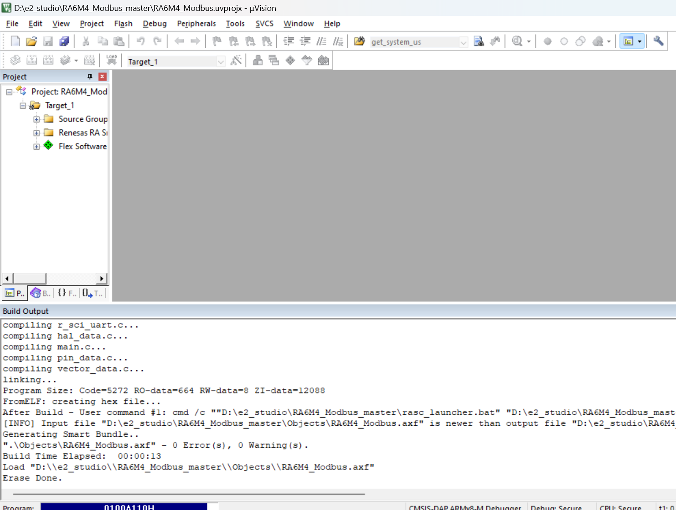Toggle enable/disable breakpoint icon
The width and height of the screenshot is (676, 510).
point(564,41)
